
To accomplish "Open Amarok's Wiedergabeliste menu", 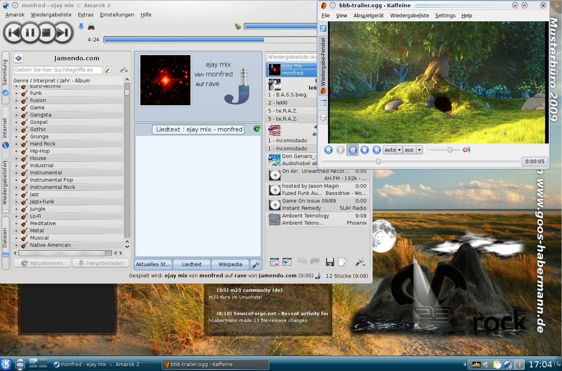I will [51, 14].
